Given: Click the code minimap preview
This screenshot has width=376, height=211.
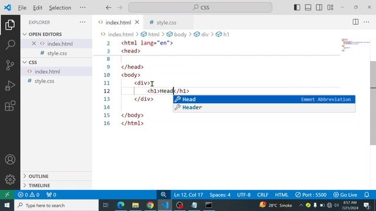Looking at the screenshot, I should tap(355, 45).
